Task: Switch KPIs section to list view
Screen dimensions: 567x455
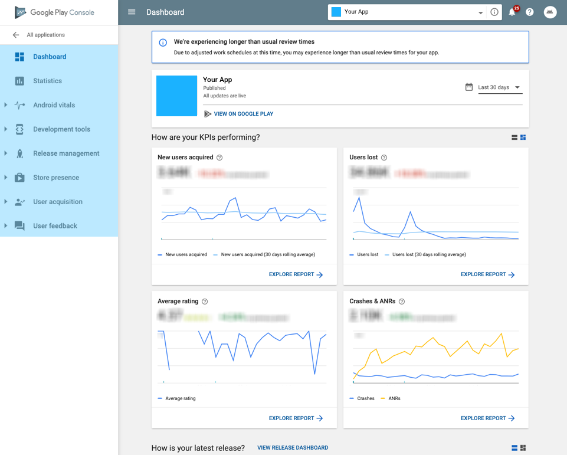Action: [x=514, y=138]
